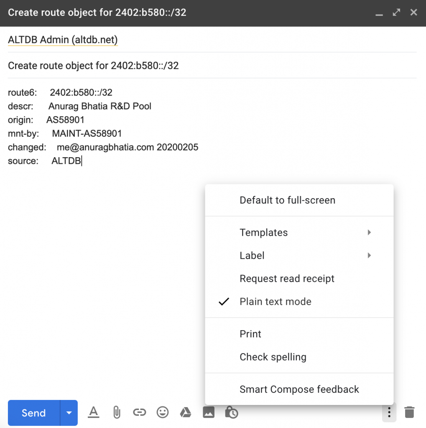Insert a photo with the image icon

pyautogui.click(x=209, y=412)
